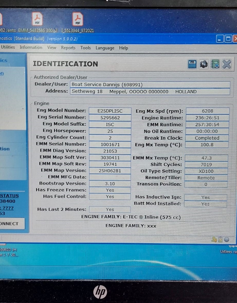Select the Eng Serial Number value 5295662
The width and height of the screenshot is (237, 303).
point(110,118)
